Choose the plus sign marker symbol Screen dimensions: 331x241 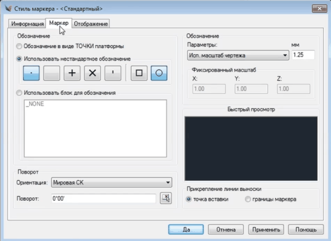click(72, 73)
